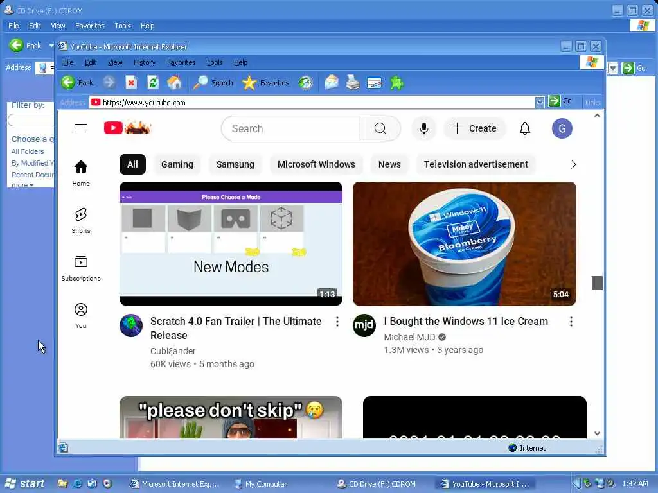Refresh the page in Internet Explorer
The width and height of the screenshot is (658, 493).
(153, 83)
